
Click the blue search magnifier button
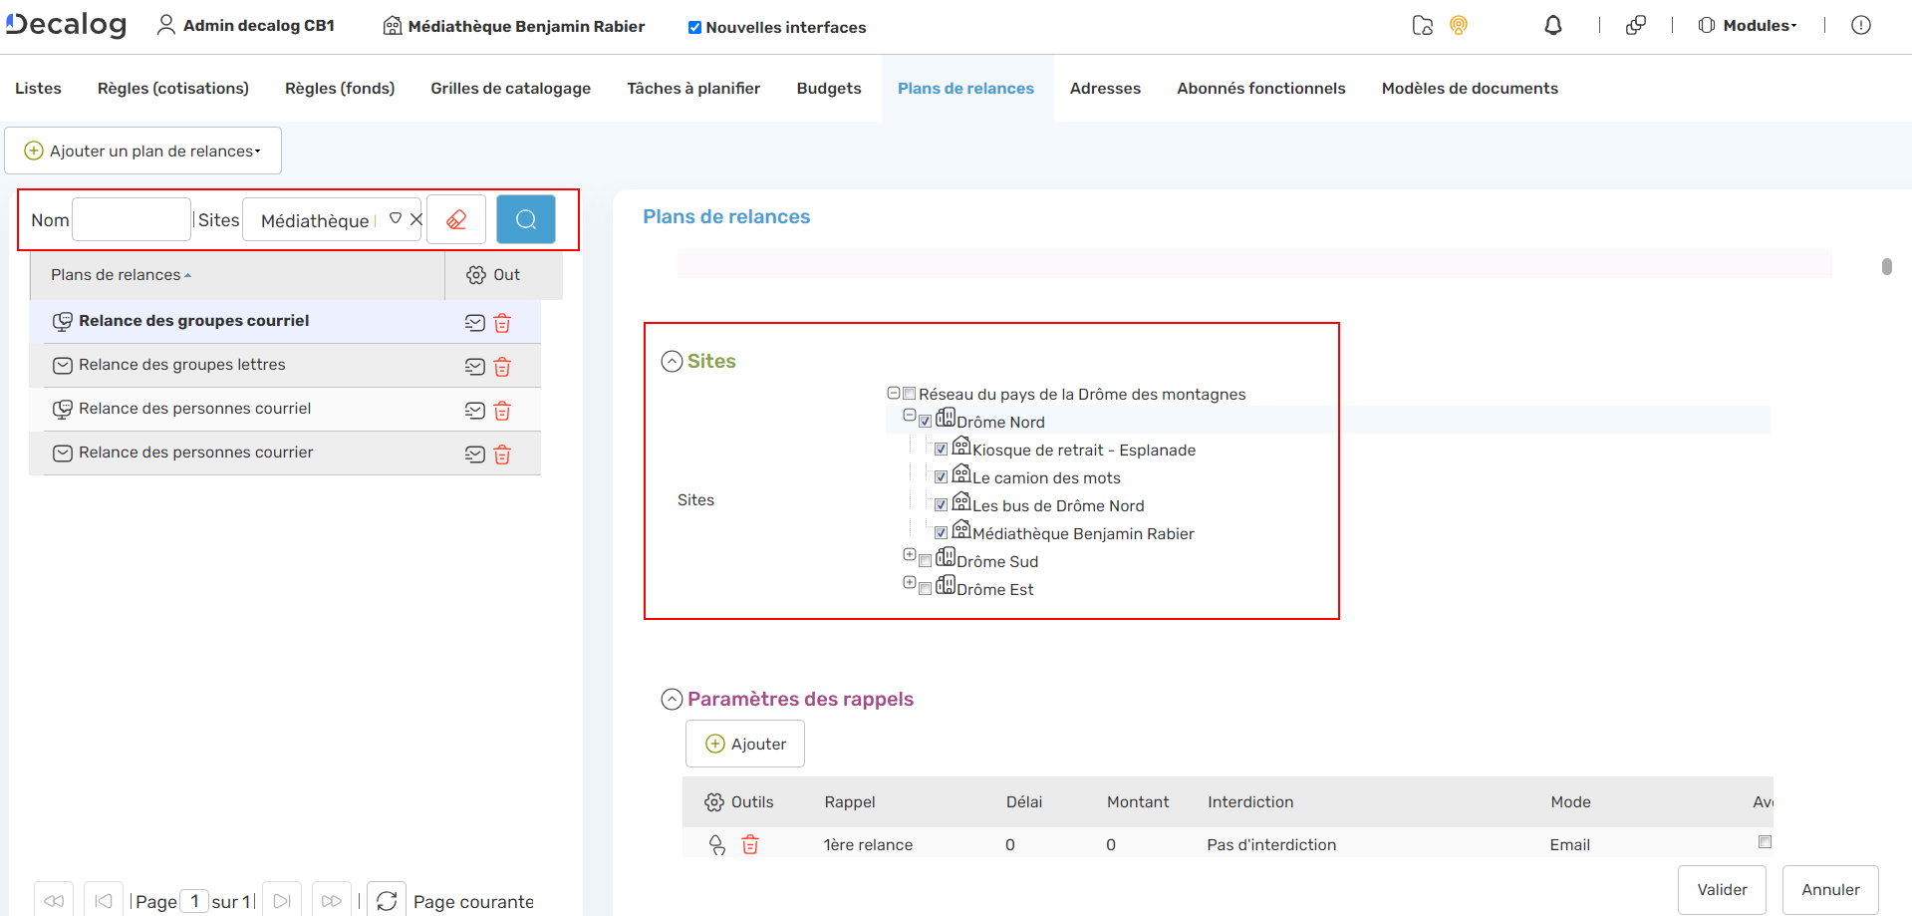[x=525, y=219]
